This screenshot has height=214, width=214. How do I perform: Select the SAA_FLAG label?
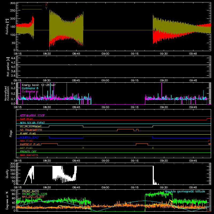(x=26, y=141)
